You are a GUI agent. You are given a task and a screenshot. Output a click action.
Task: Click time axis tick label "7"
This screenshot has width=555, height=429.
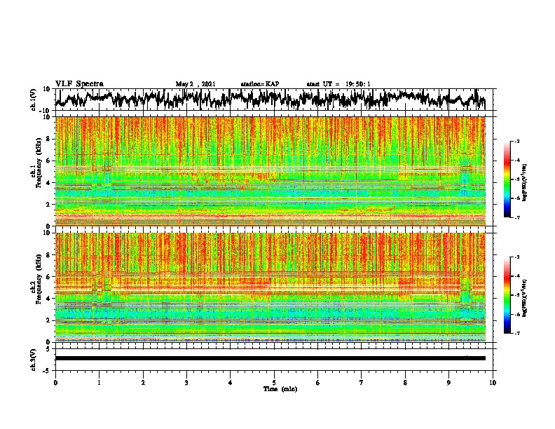(x=362, y=383)
